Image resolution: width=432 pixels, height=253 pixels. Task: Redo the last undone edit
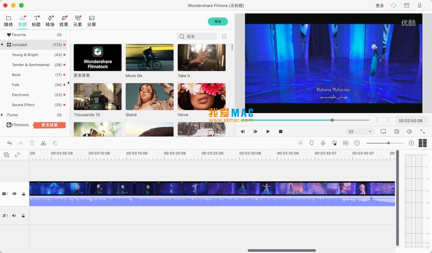(x=21, y=143)
